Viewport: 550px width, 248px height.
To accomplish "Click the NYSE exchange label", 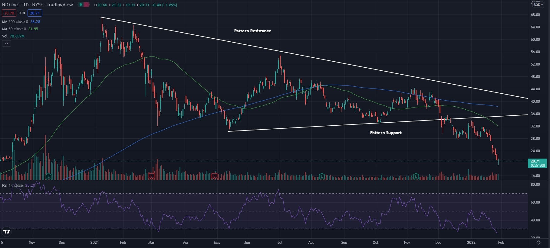I will 38,5.
